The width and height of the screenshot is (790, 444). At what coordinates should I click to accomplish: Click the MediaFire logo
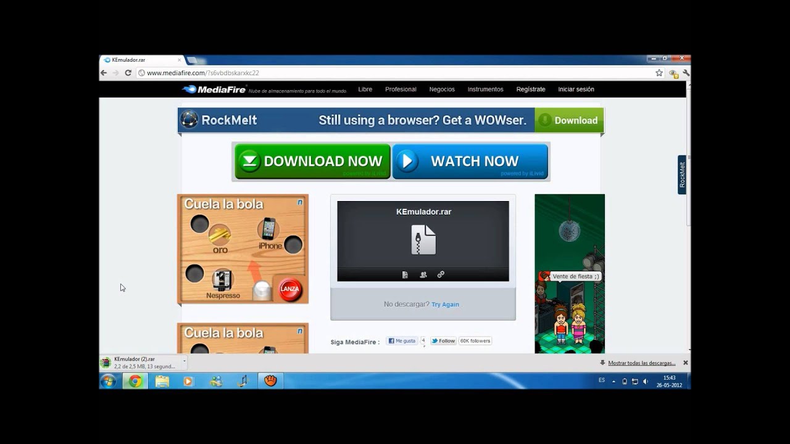click(213, 89)
